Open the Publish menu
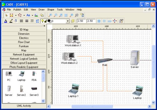The image size is (157, 110). coord(17,10)
